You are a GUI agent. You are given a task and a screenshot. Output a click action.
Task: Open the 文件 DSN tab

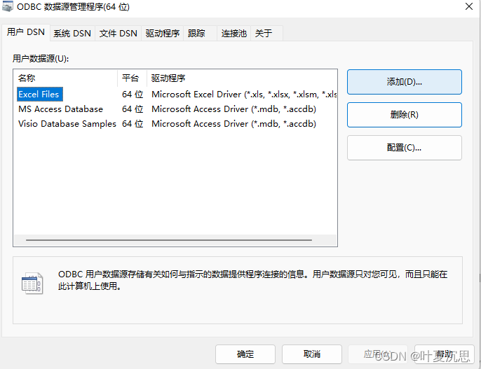point(118,33)
